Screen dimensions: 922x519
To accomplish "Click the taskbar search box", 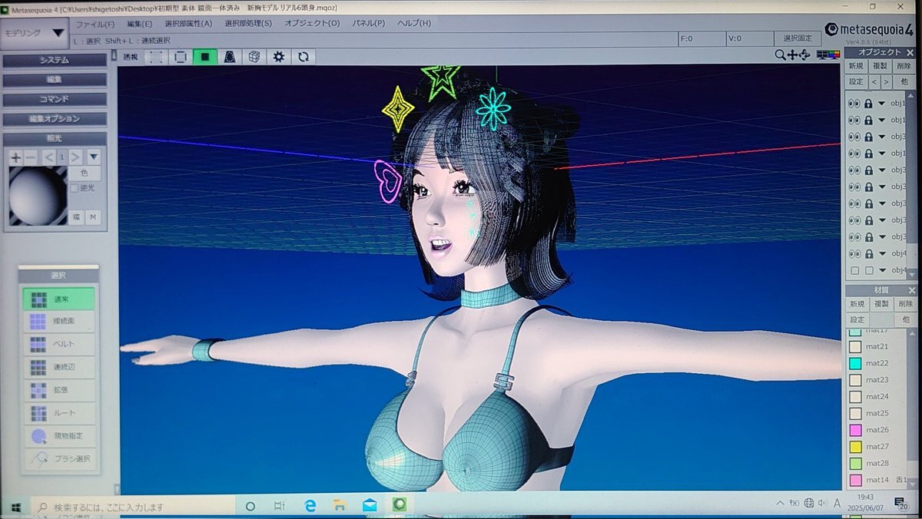I will [133, 507].
